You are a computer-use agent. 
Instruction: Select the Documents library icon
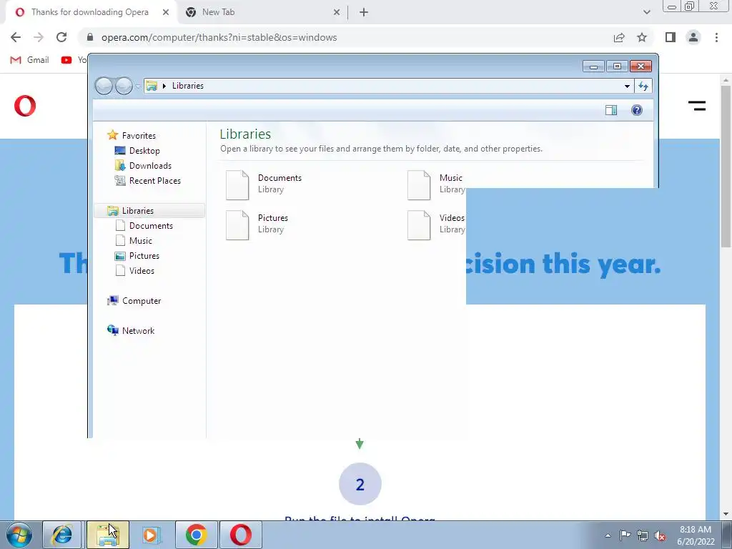click(x=237, y=185)
